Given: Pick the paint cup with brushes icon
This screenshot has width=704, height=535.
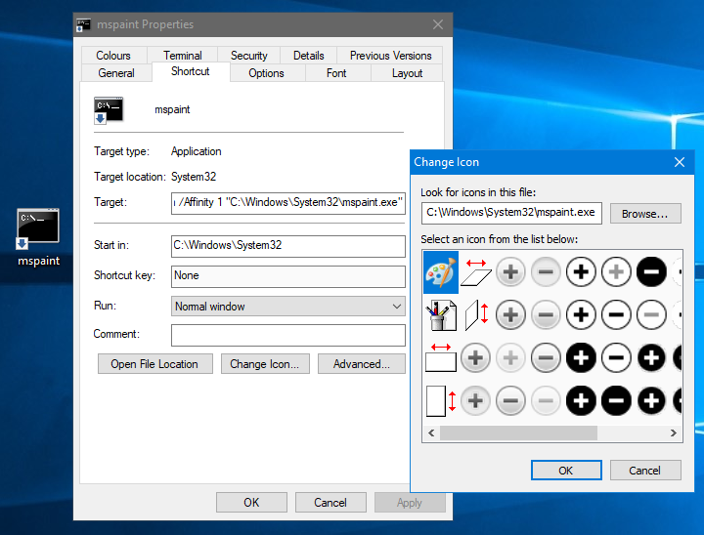Looking at the screenshot, I should click(x=441, y=314).
